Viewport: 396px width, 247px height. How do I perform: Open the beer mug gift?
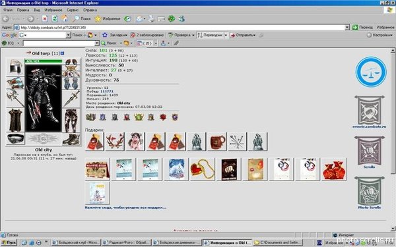[x=217, y=142]
